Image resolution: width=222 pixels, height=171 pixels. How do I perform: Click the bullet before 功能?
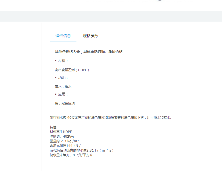point(56,77)
